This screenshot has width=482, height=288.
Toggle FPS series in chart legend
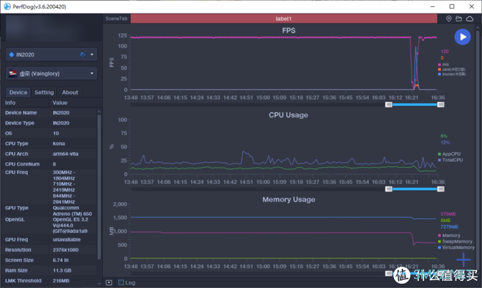pos(443,65)
